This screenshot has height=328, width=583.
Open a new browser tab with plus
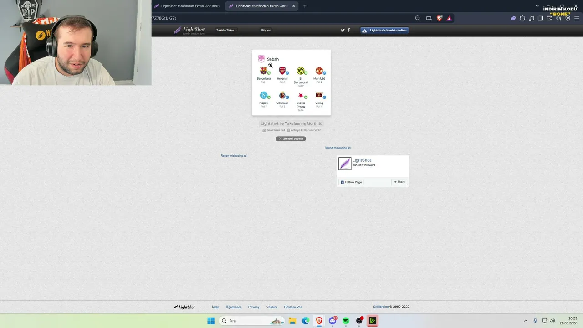pyautogui.click(x=305, y=6)
